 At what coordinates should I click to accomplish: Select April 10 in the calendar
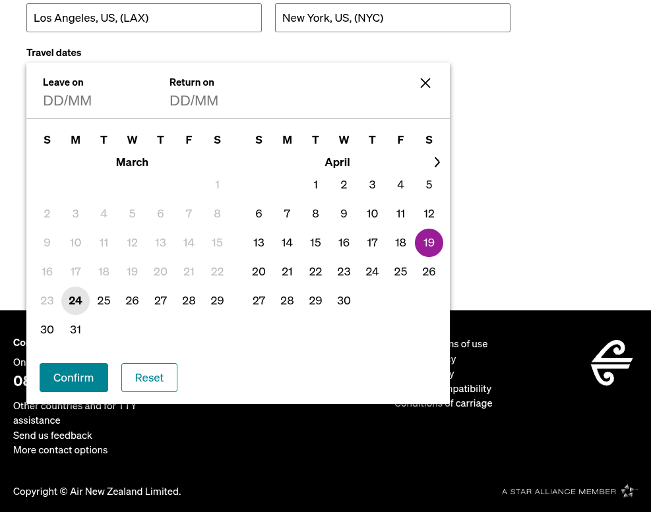(373, 213)
